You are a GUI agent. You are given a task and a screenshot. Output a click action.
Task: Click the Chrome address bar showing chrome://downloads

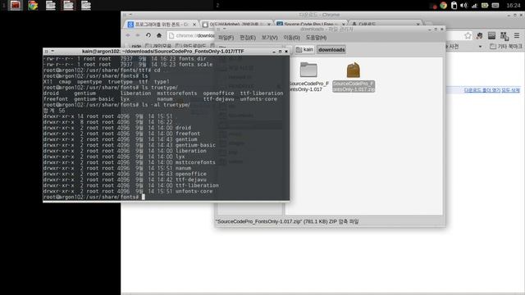pos(191,35)
